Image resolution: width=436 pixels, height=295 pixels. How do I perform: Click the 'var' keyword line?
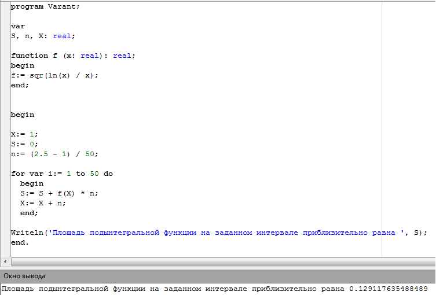pyautogui.click(x=18, y=27)
